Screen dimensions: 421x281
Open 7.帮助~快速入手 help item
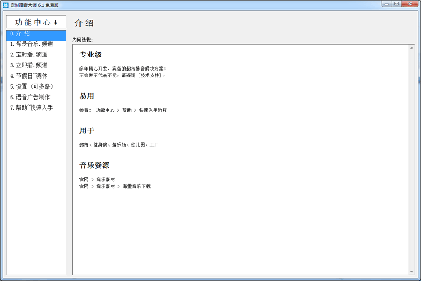pyautogui.click(x=32, y=108)
